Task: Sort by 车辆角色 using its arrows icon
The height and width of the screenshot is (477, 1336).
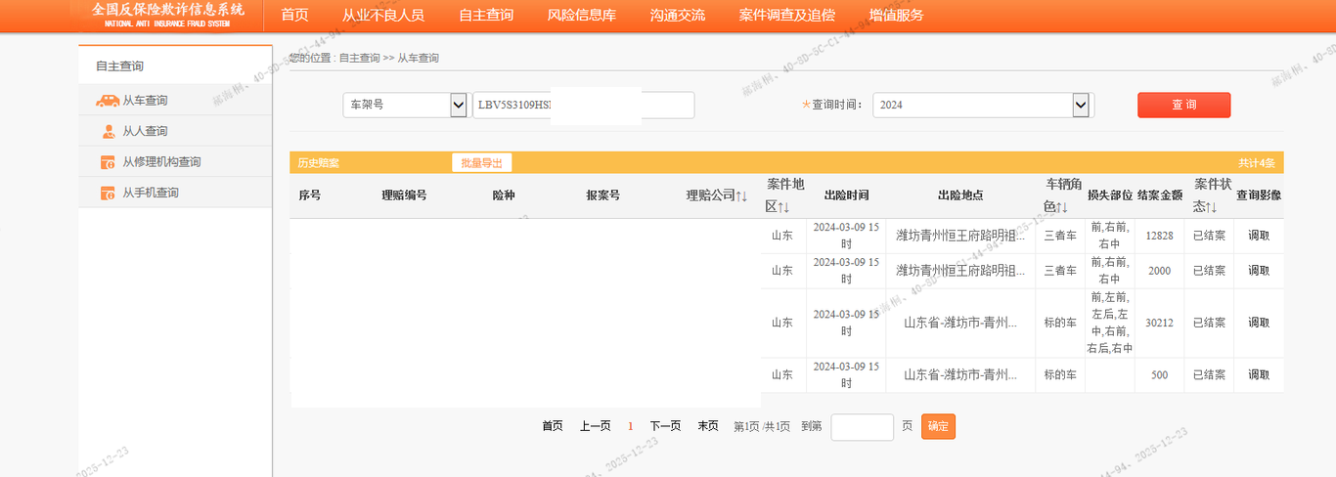Action: point(1062,207)
